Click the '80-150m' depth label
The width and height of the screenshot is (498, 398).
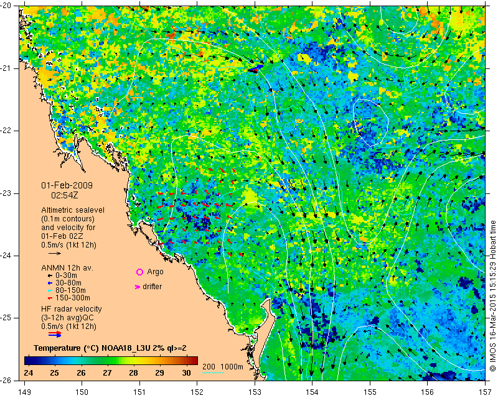pos(70,290)
